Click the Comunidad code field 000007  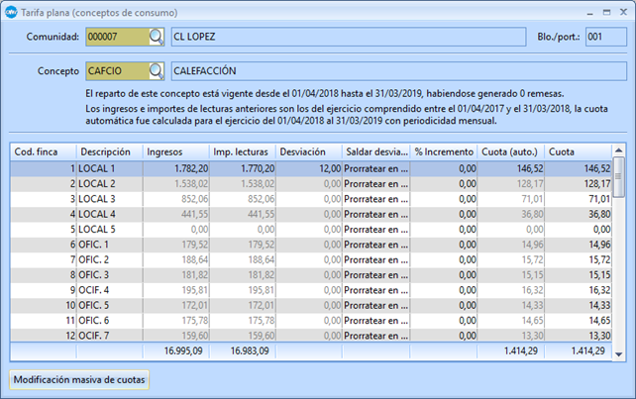pyautogui.click(x=116, y=38)
